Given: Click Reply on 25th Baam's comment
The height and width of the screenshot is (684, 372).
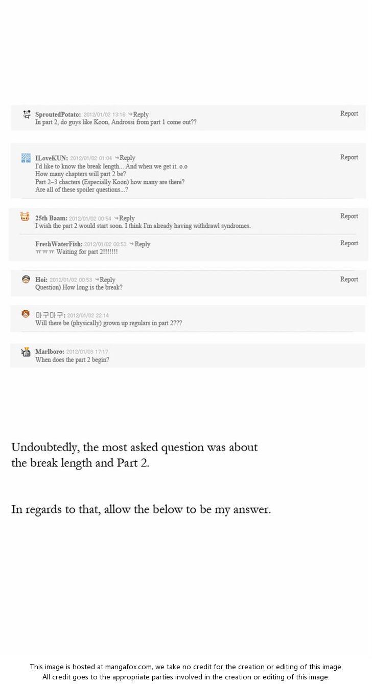Looking at the screenshot, I should (x=125, y=218).
